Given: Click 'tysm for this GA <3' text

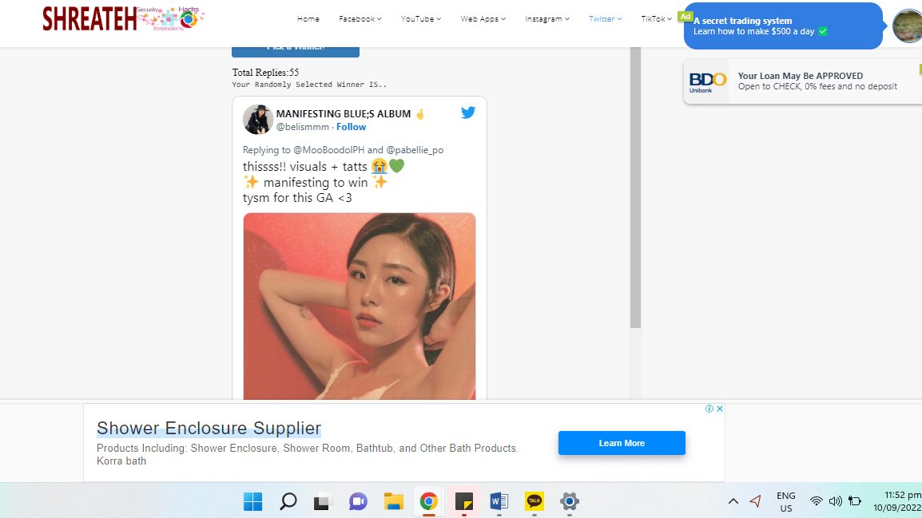Looking at the screenshot, I should 297,198.
